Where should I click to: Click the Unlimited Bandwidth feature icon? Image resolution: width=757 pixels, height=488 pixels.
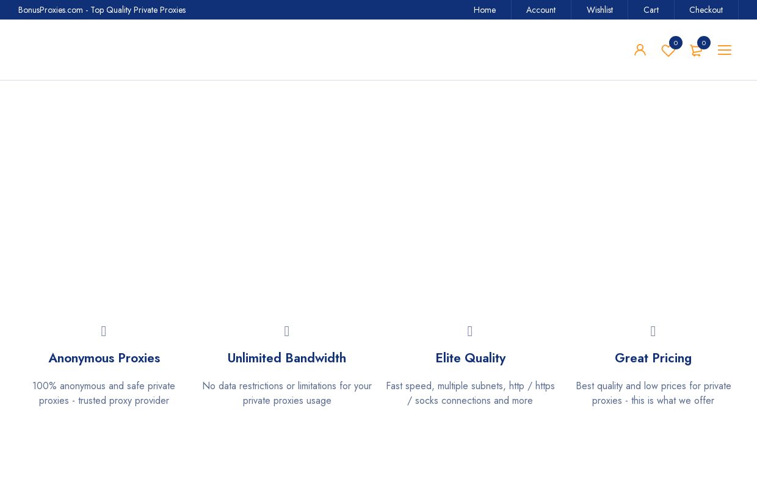(287, 331)
